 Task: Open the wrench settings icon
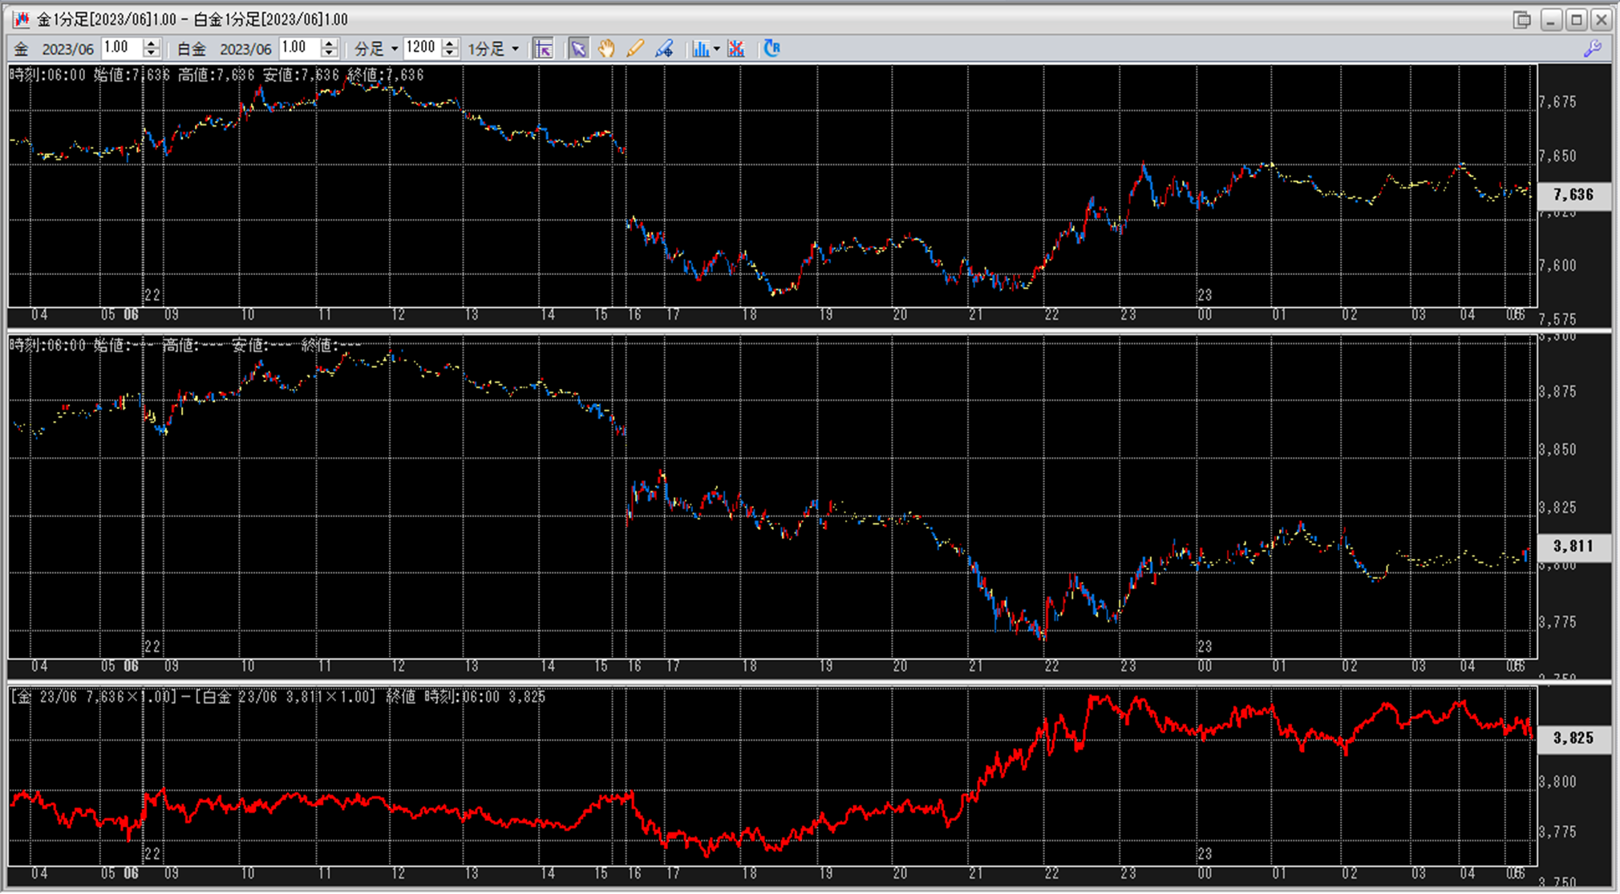coord(1592,49)
